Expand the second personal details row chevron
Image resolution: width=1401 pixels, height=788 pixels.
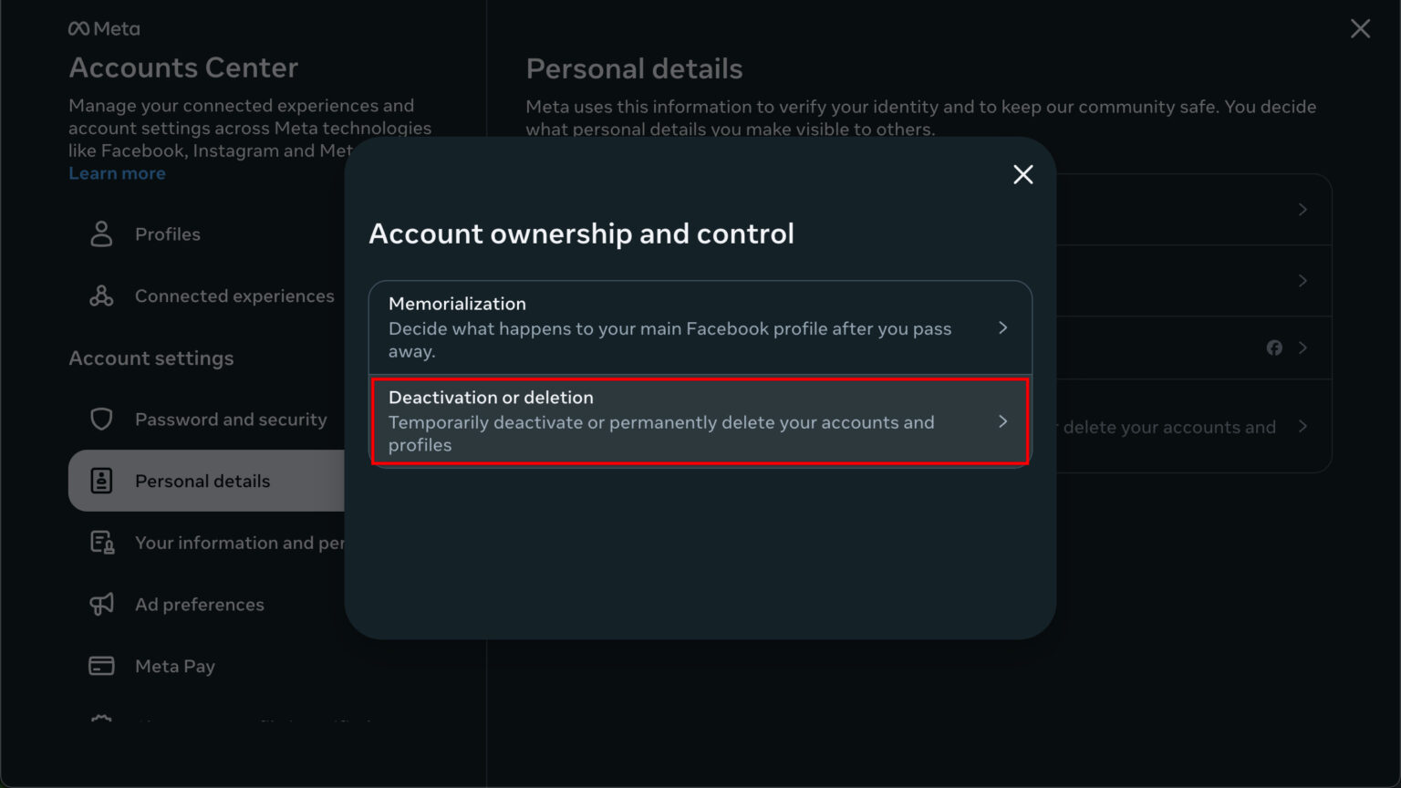pyautogui.click(x=1302, y=280)
